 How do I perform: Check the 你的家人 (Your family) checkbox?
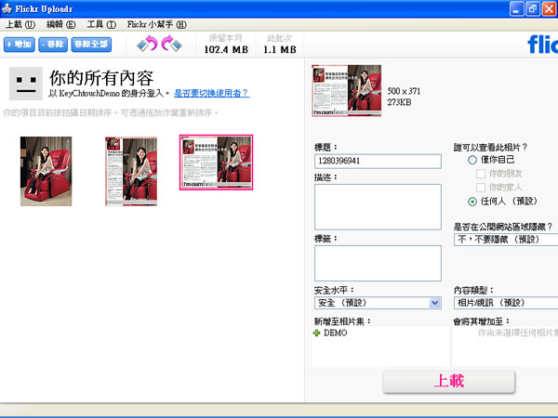pos(480,188)
